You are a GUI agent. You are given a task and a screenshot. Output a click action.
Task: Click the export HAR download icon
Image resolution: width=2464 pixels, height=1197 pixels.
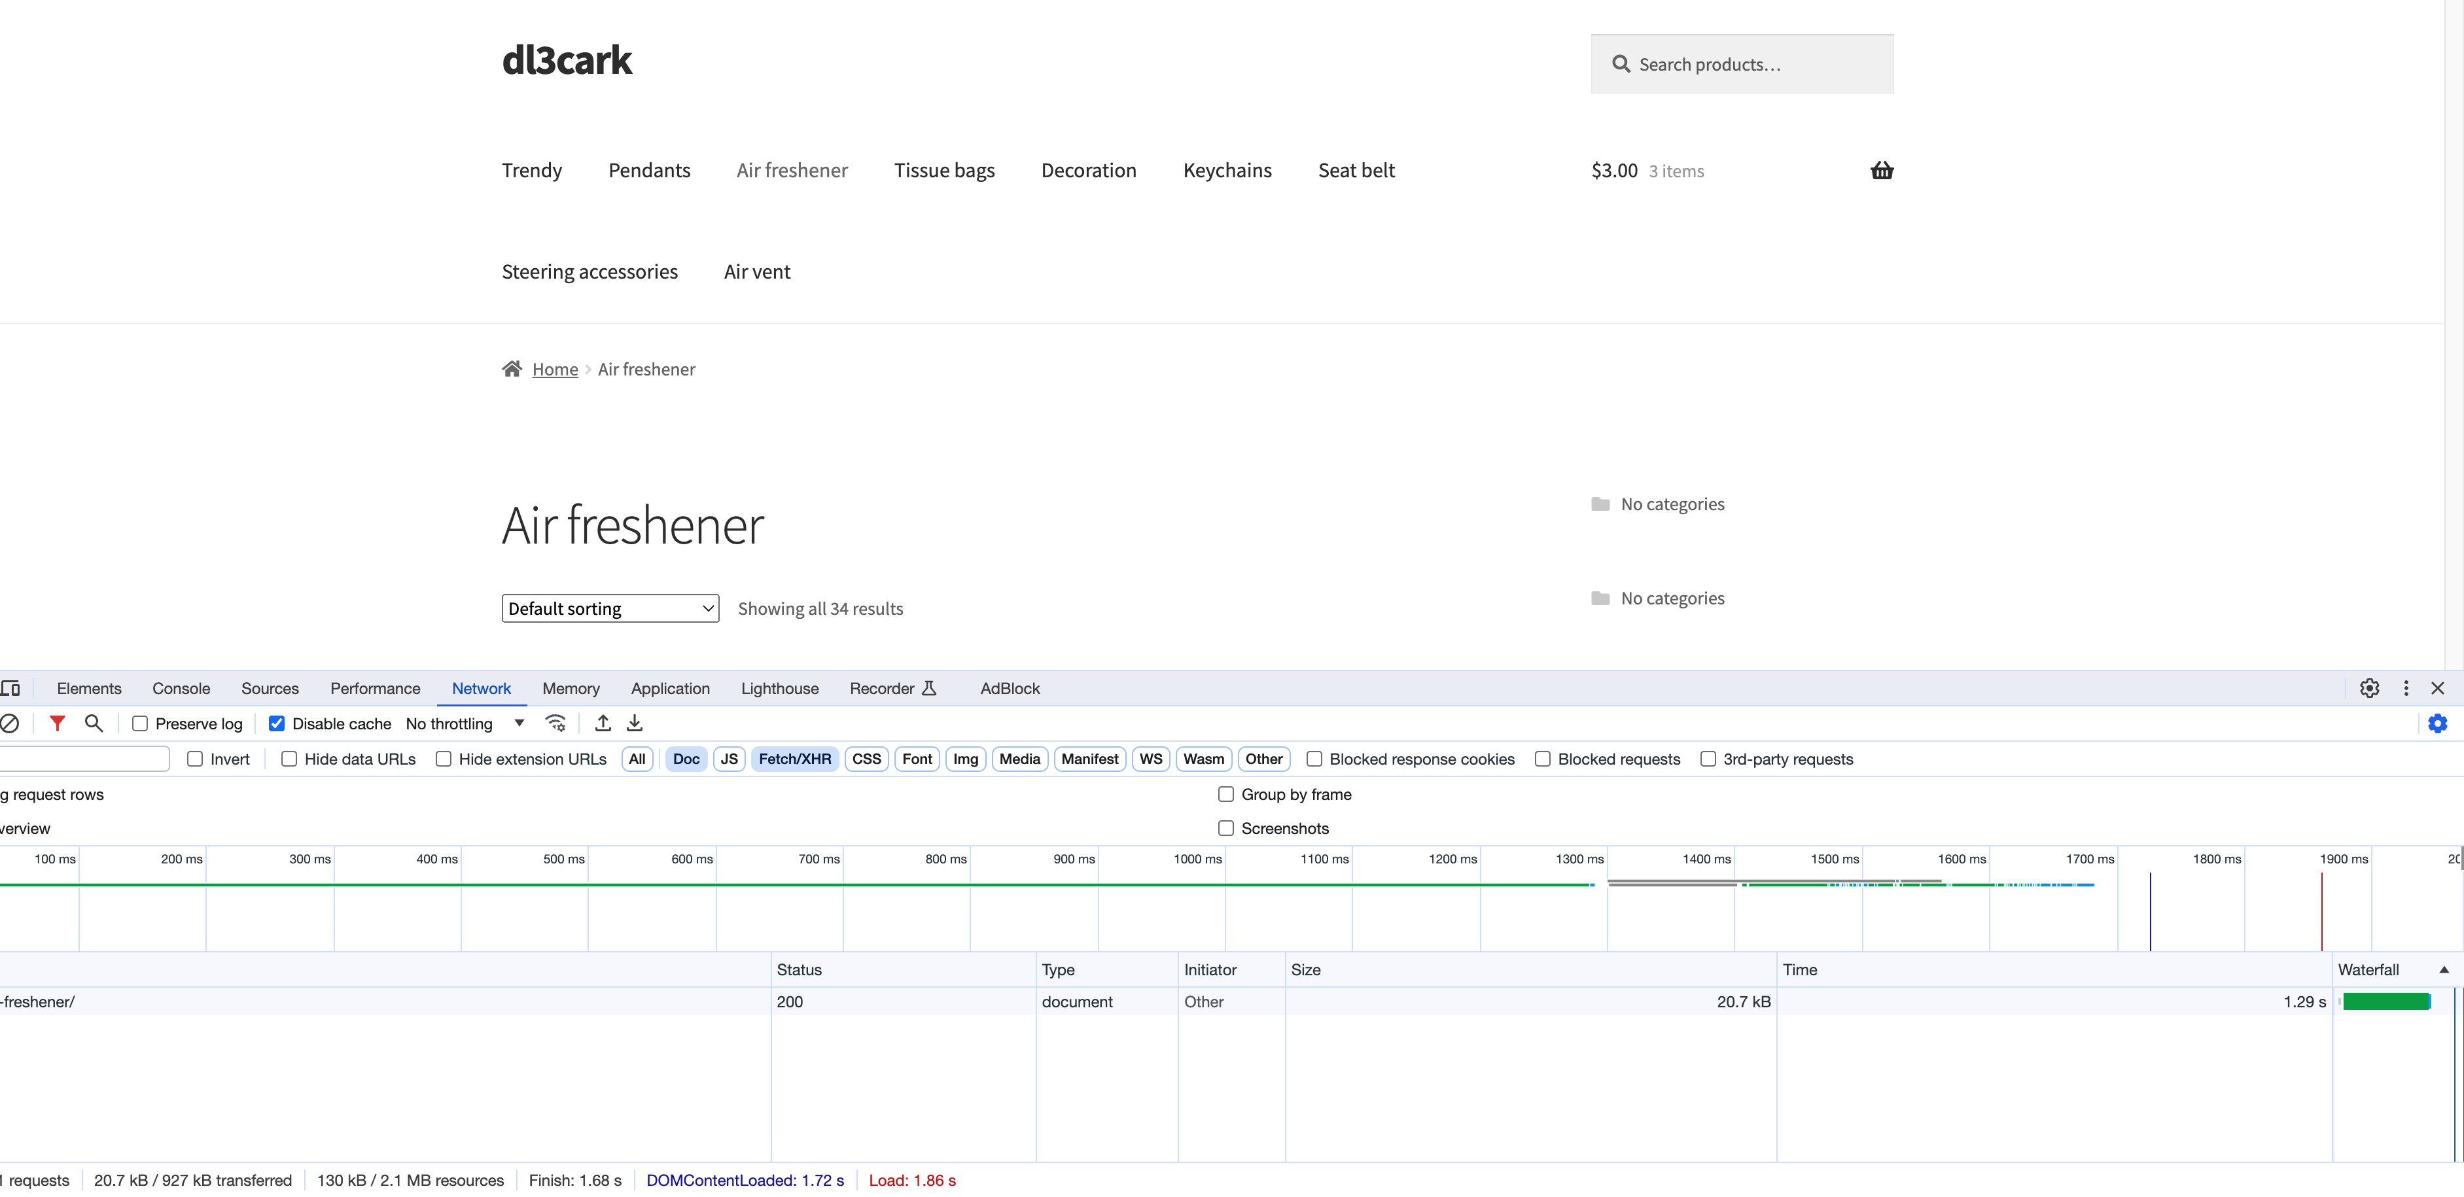click(x=634, y=723)
